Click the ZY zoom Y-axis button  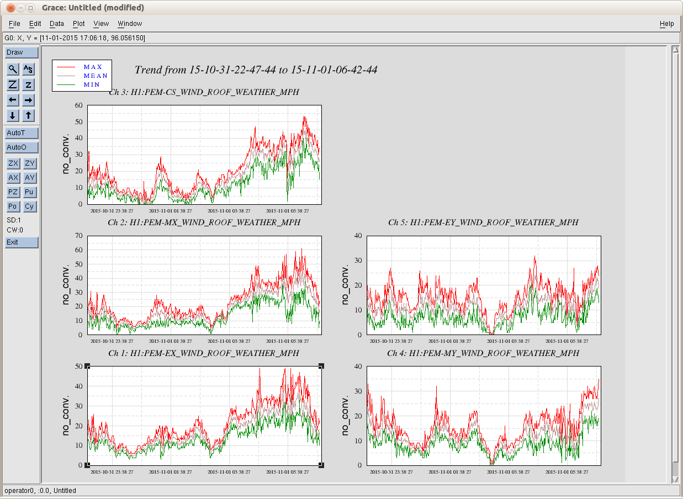30,163
